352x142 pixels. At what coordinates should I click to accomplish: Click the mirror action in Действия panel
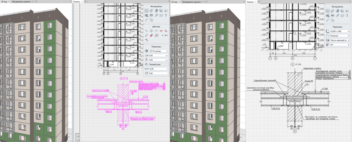pyautogui.click(x=161, y=31)
